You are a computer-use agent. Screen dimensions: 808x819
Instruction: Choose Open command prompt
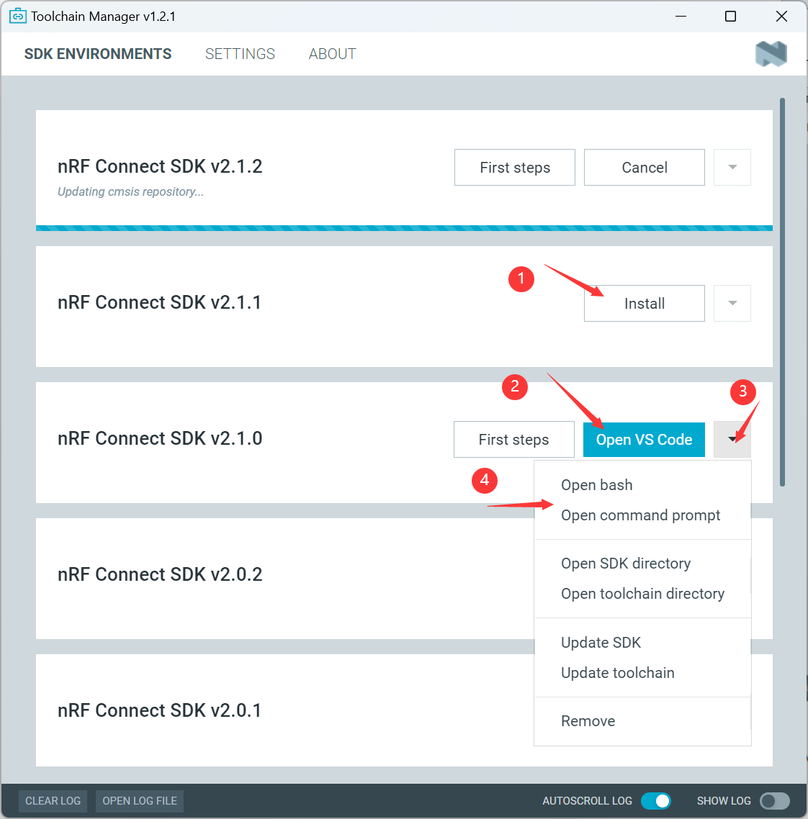(x=640, y=515)
